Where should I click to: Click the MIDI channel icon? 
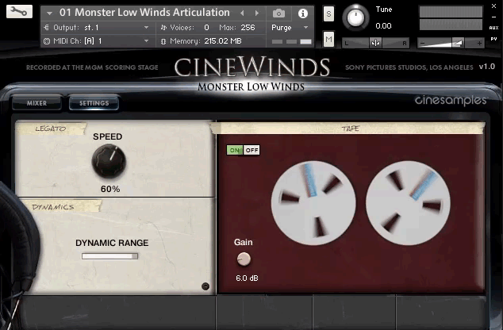(x=47, y=41)
